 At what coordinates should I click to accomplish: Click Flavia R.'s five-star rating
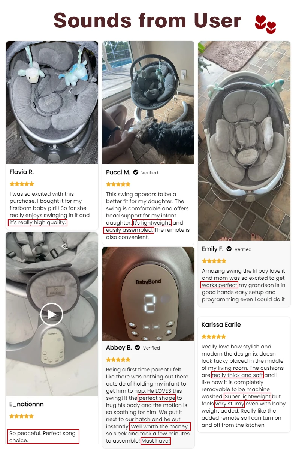coord(22,184)
